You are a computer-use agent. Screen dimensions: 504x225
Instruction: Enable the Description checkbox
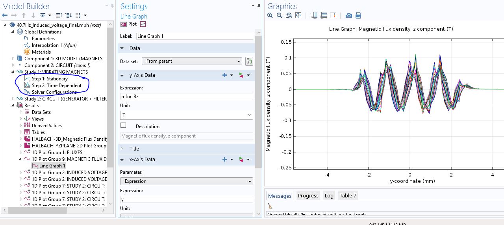click(123, 125)
